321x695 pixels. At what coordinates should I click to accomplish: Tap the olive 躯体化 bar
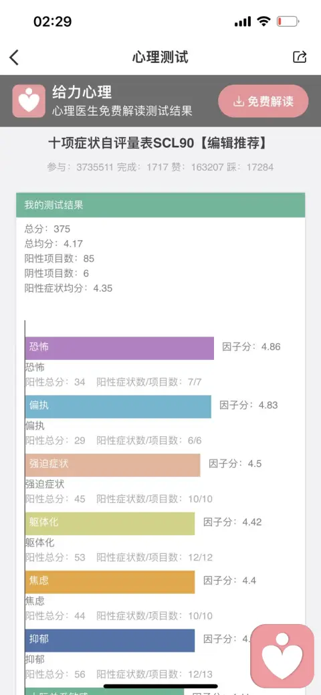110,524
